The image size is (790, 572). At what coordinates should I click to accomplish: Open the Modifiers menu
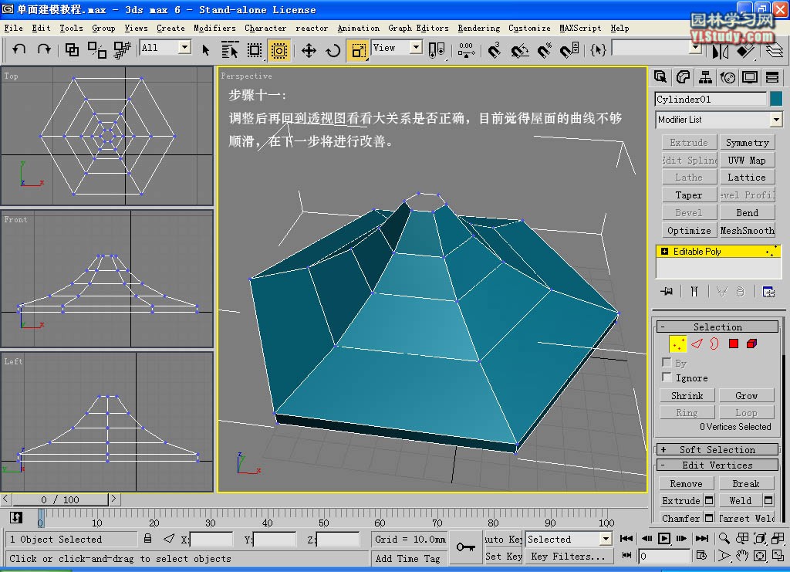[x=214, y=29]
